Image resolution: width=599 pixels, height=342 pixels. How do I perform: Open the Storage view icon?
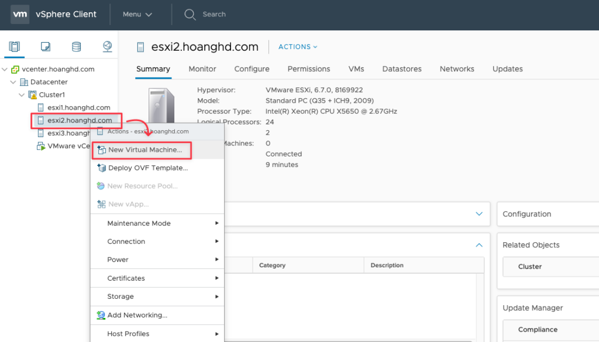77,47
